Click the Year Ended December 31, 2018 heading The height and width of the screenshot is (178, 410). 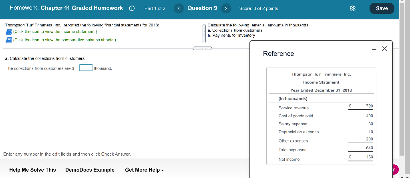(x=321, y=90)
